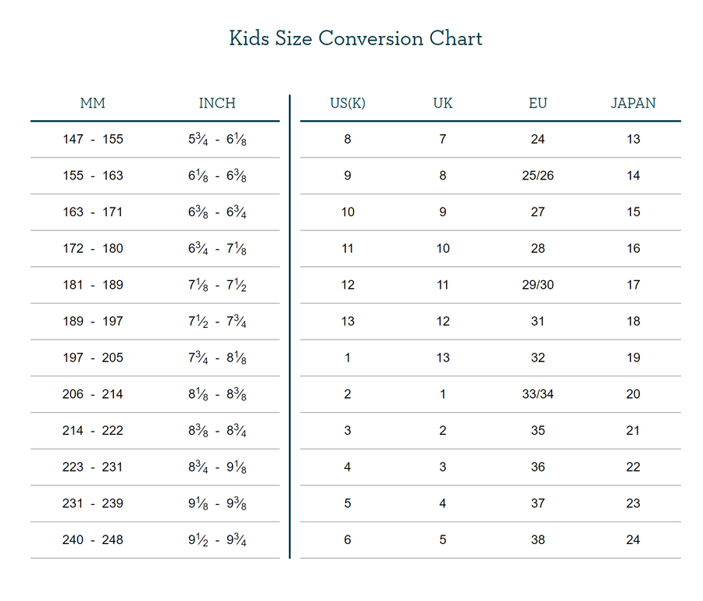This screenshot has width=703, height=601.
Task: Click the 172 - 180 MM range
Action: coord(93,249)
